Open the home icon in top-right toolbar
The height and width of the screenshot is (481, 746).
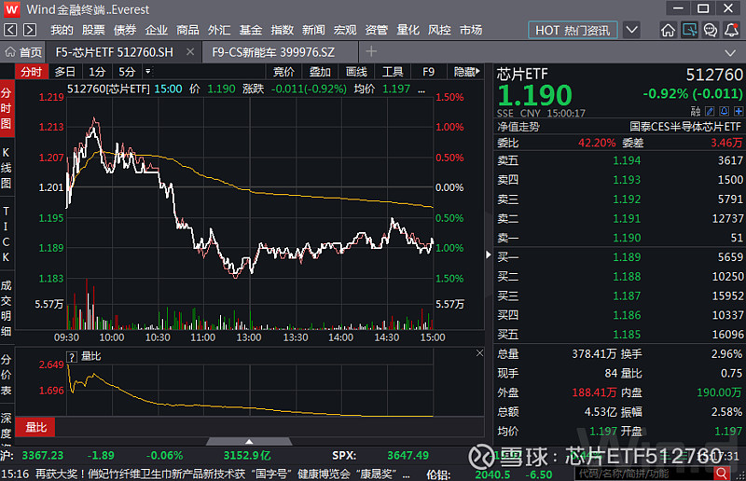click(x=668, y=30)
